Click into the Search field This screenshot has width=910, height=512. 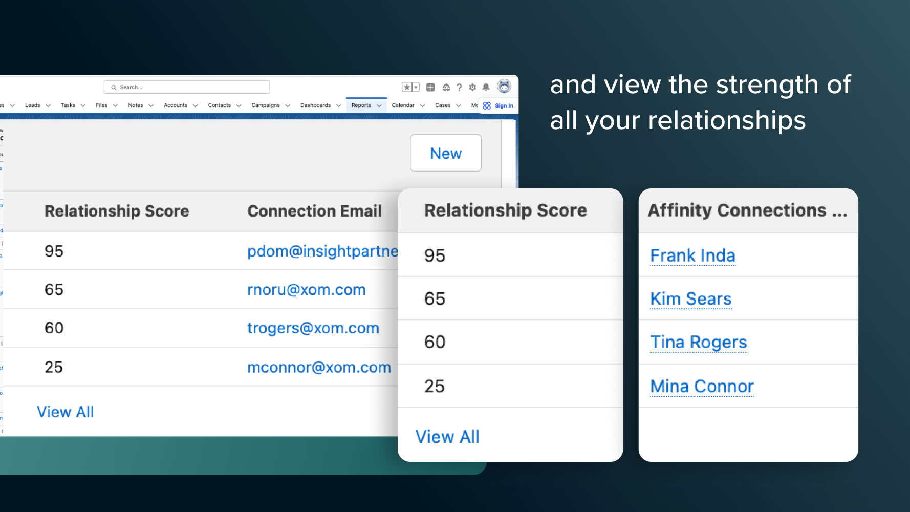click(189, 88)
